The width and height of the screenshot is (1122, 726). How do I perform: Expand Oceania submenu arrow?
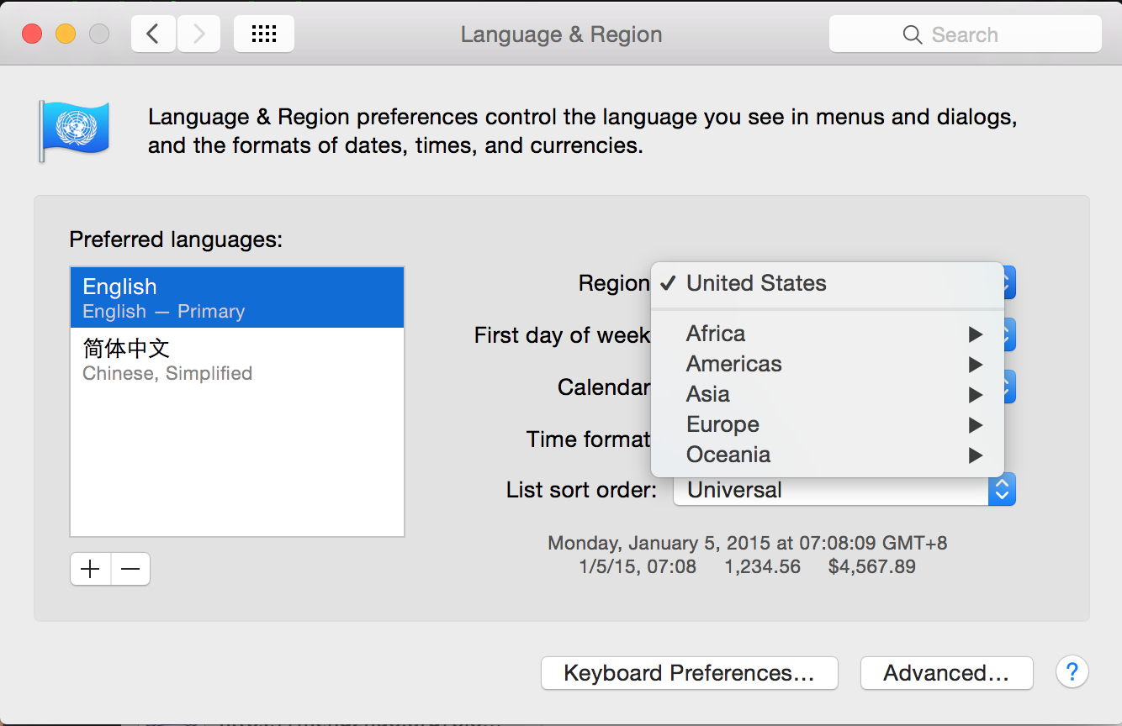[x=975, y=455]
